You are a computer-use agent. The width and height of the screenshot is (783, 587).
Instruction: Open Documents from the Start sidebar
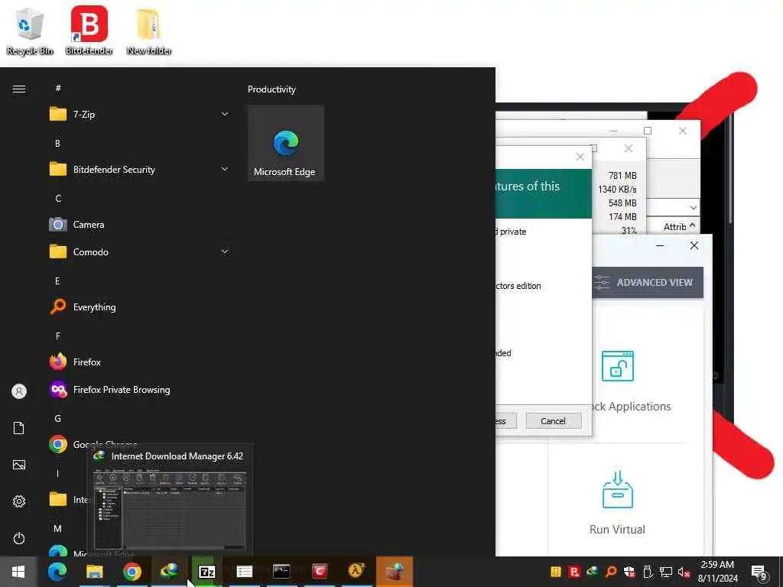point(19,428)
